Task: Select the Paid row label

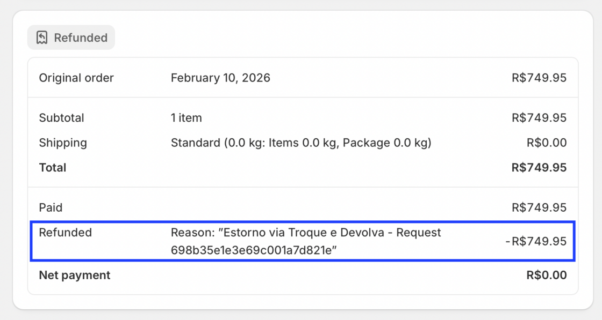Action: (51, 207)
